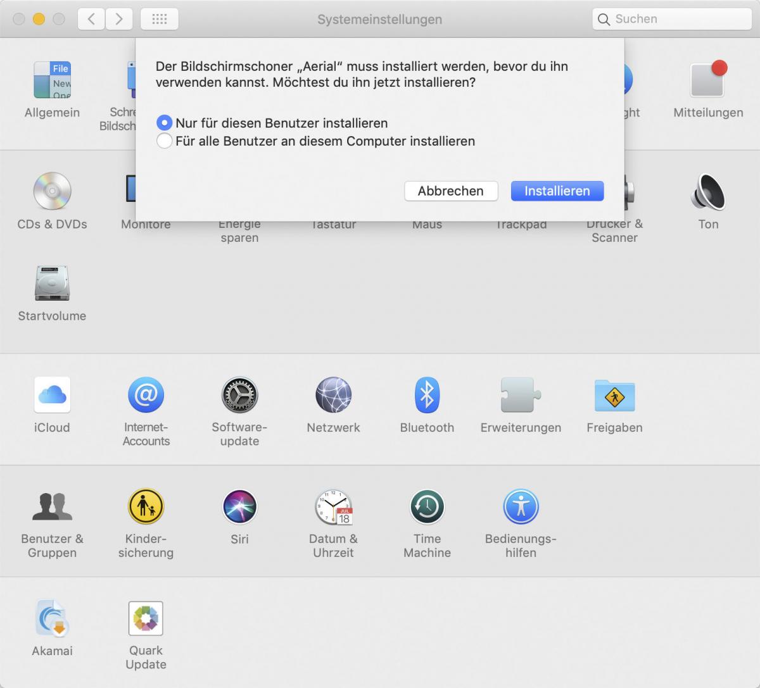Viewport: 760px width, 688px height.
Task: Click the magnifying glass in the search field
Action: pos(604,19)
